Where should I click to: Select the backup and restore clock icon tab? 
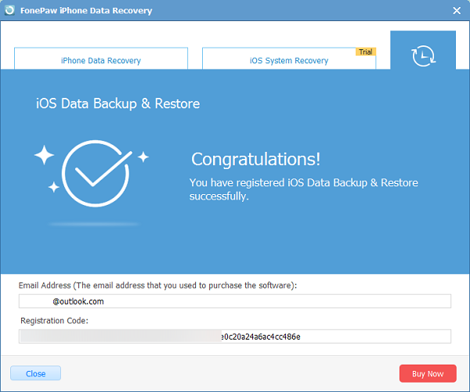423,50
